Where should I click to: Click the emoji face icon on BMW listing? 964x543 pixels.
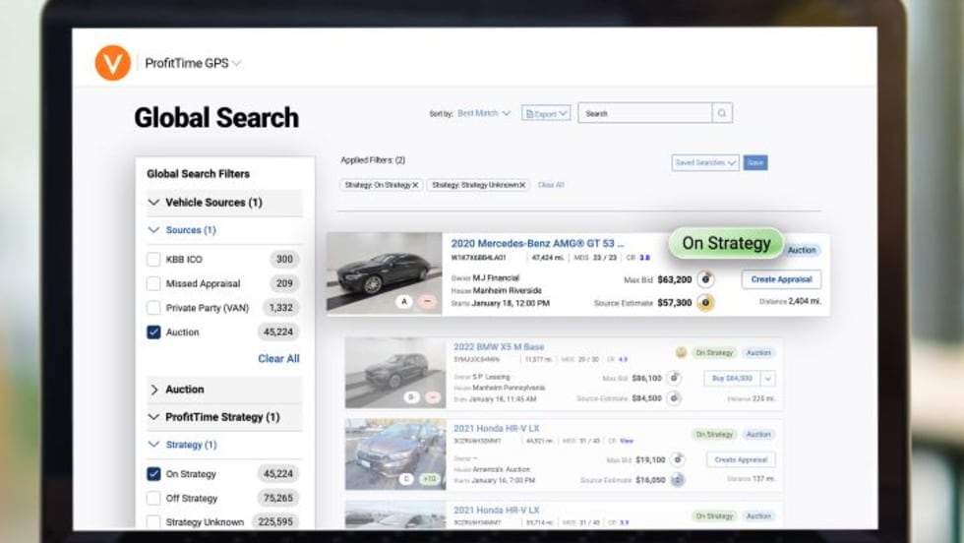tap(681, 352)
